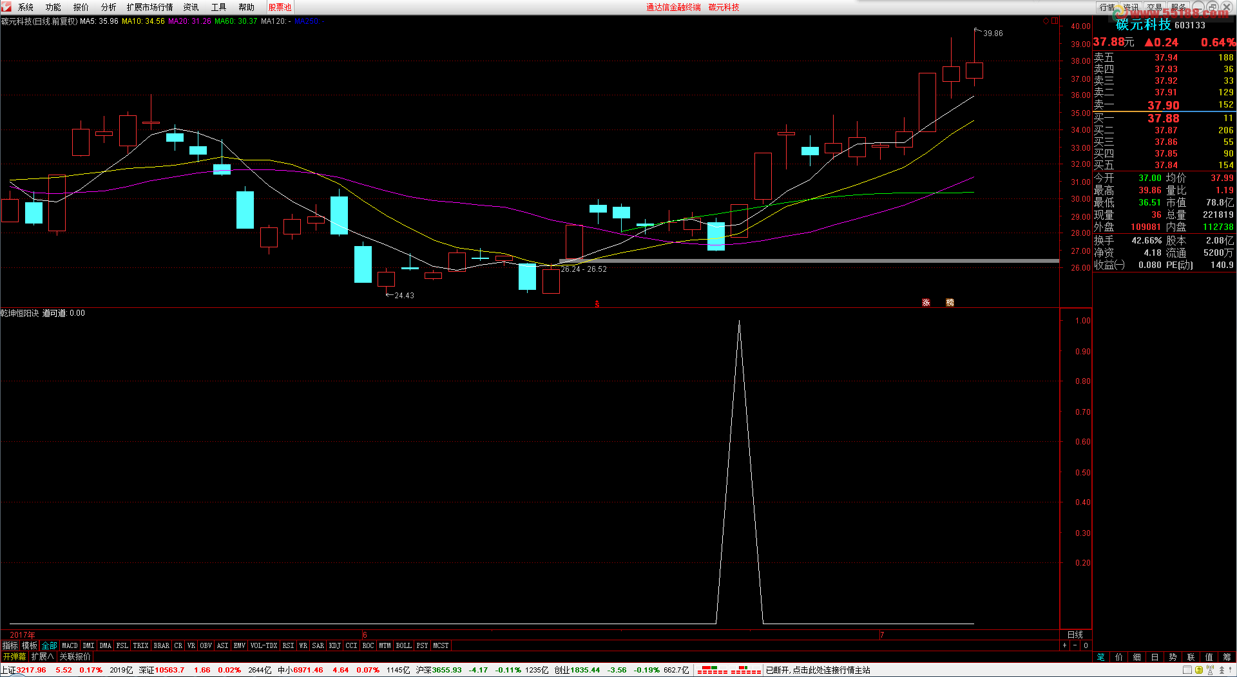Click the market breadth red-green bar indicator
Screen dimensions: 1237x677
click(x=729, y=670)
